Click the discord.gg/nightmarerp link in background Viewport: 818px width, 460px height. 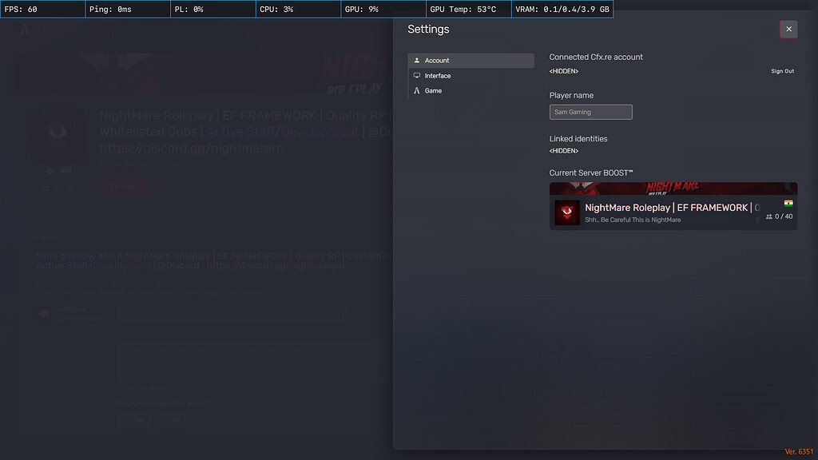click(192, 148)
